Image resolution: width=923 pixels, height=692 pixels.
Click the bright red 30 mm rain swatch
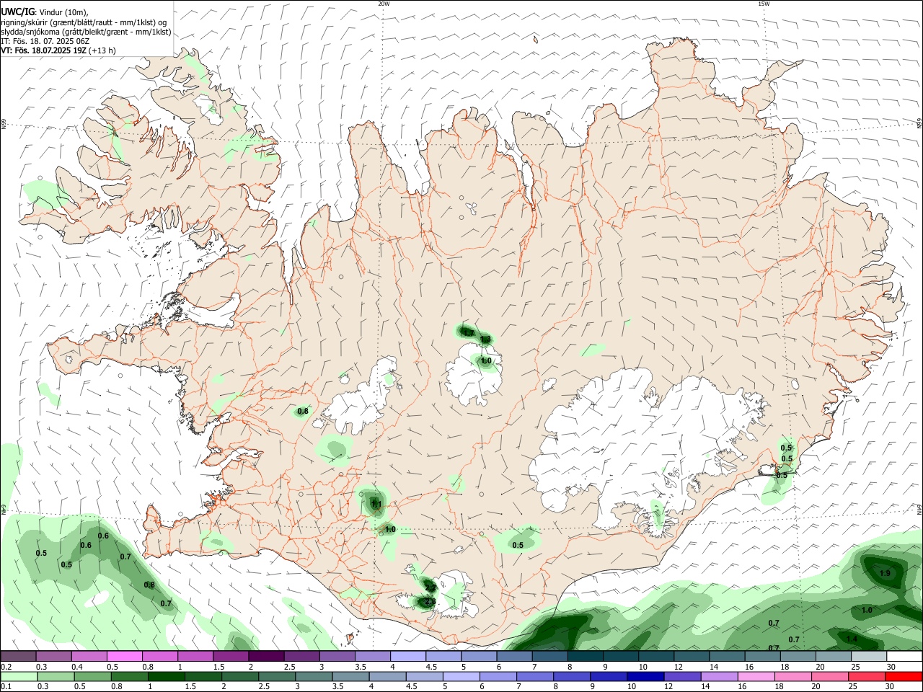tap(904, 676)
